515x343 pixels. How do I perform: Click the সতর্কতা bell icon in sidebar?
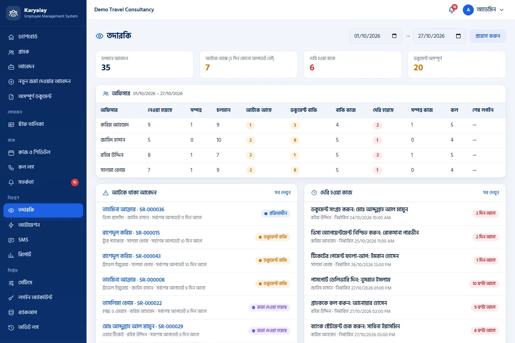(x=11, y=182)
